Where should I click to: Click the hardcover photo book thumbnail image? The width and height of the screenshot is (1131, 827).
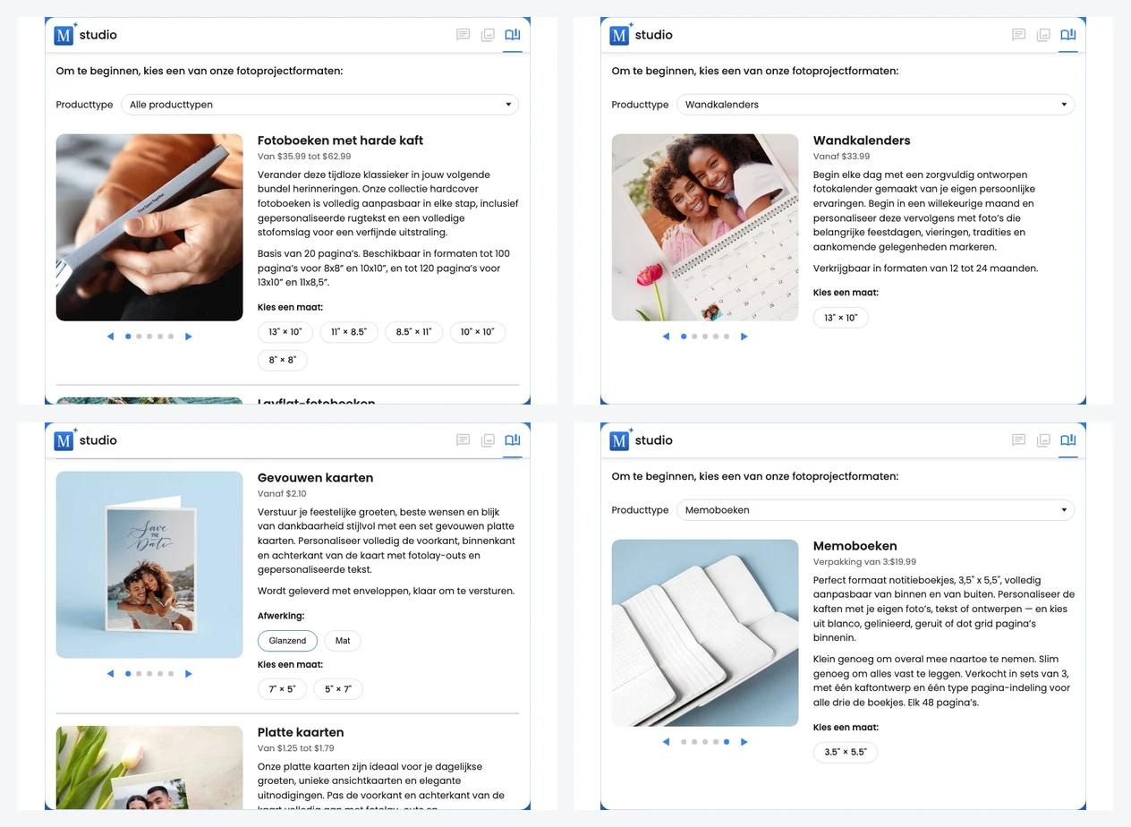[149, 227]
